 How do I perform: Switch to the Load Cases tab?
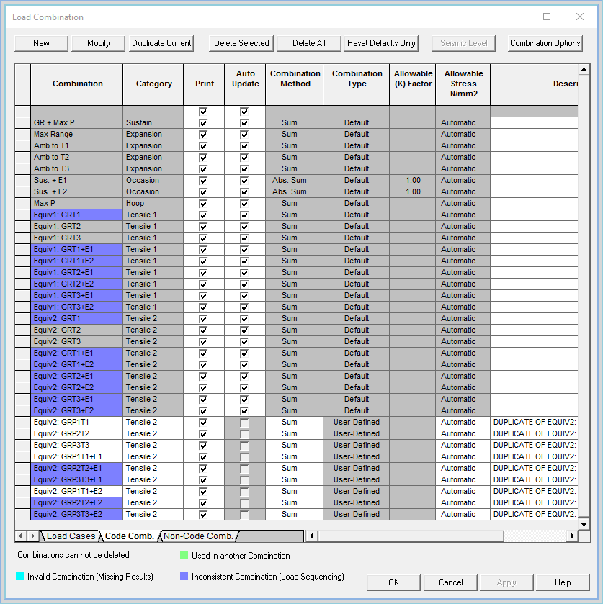[x=72, y=536]
